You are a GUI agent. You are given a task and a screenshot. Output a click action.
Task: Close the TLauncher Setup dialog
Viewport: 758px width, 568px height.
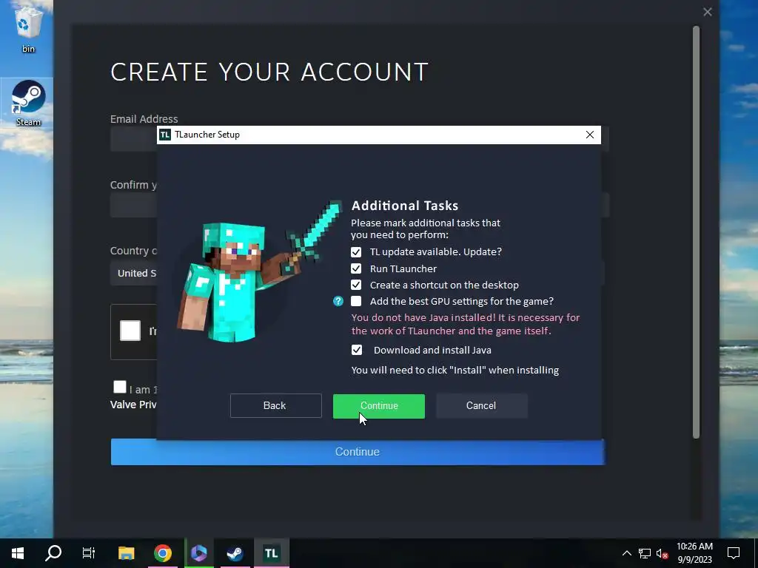click(x=590, y=135)
